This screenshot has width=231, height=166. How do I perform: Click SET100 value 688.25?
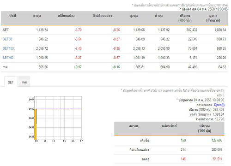click(x=221, y=48)
